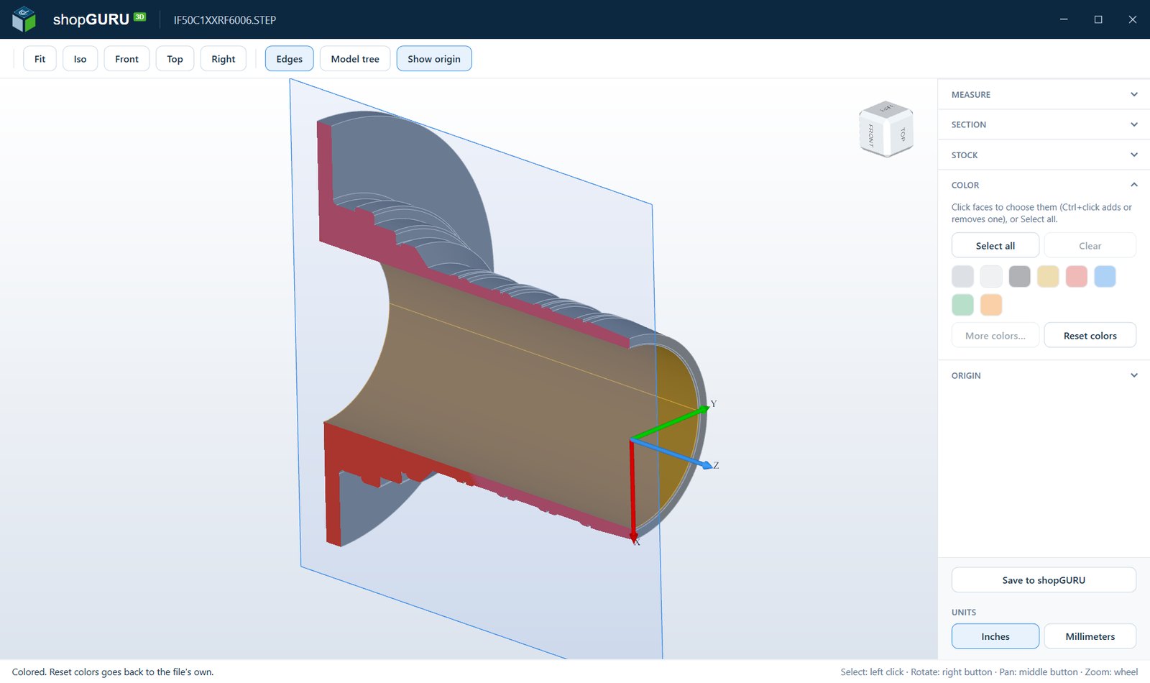Image resolution: width=1150 pixels, height=683 pixels.
Task: Switch to the Top view
Action: (175, 59)
